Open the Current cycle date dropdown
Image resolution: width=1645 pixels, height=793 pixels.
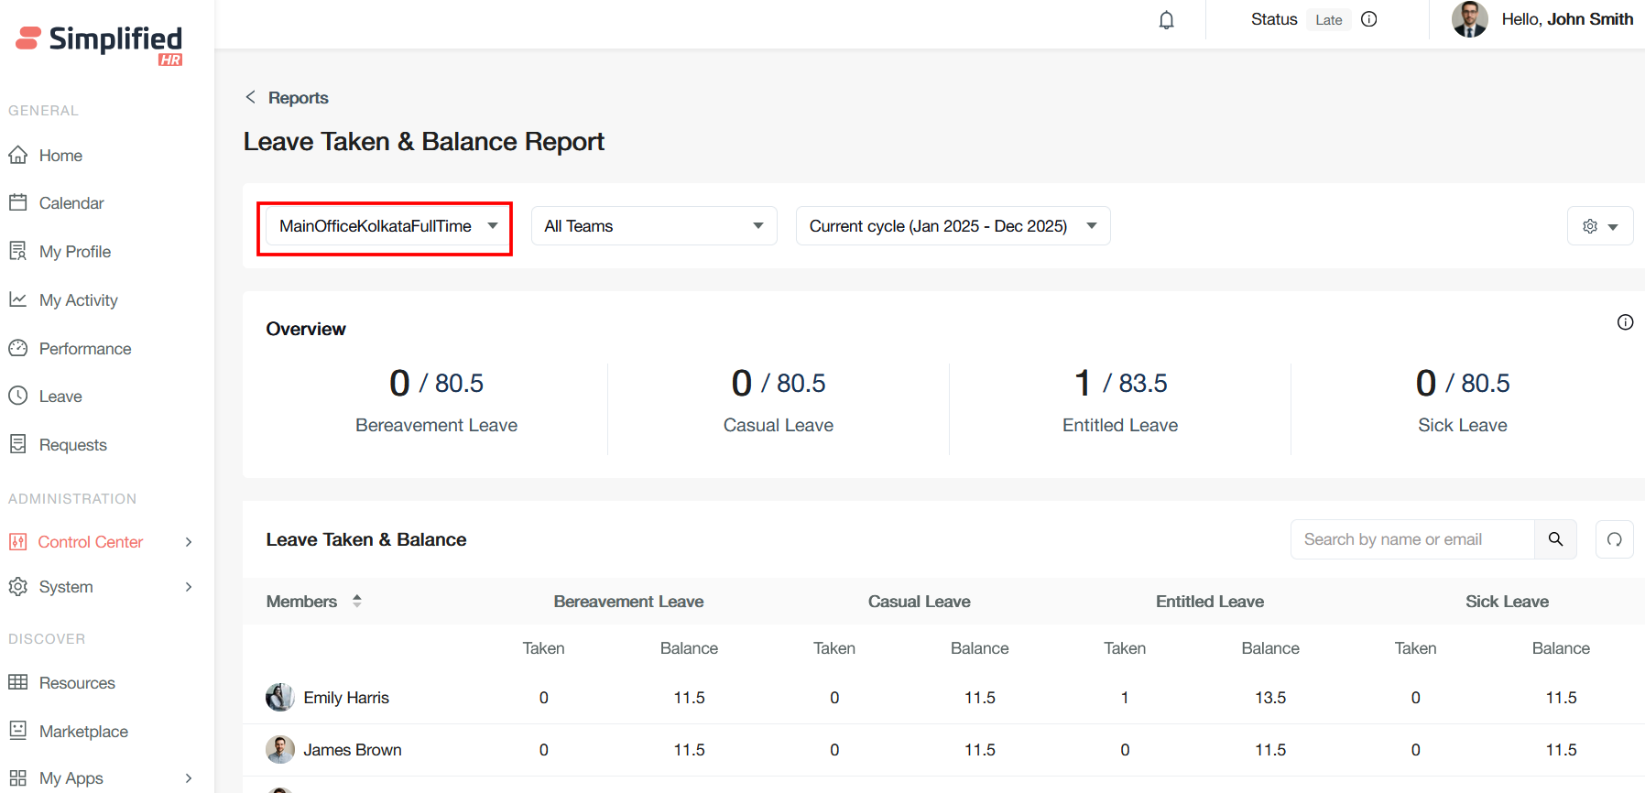click(953, 226)
